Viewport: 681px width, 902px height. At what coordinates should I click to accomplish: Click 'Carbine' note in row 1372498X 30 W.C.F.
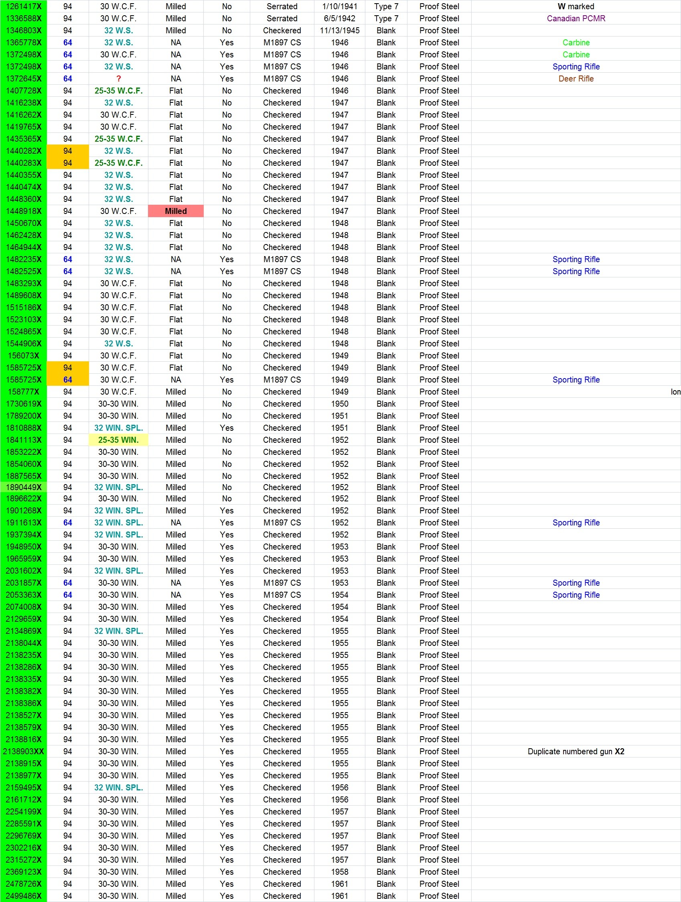pyautogui.click(x=576, y=55)
